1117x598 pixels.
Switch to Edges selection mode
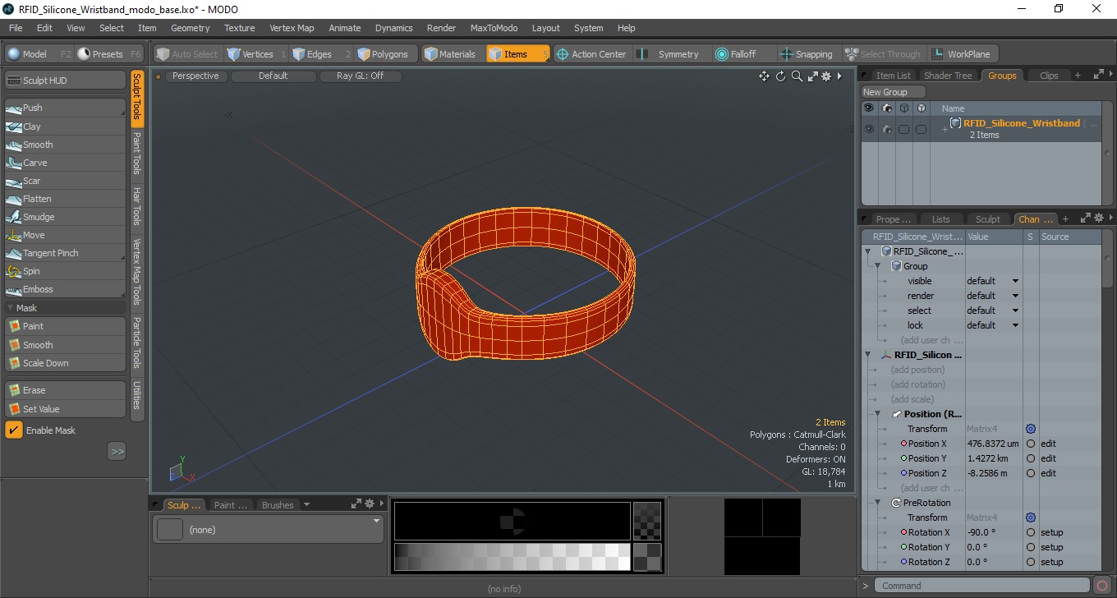pyautogui.click(x=321, y=54)
